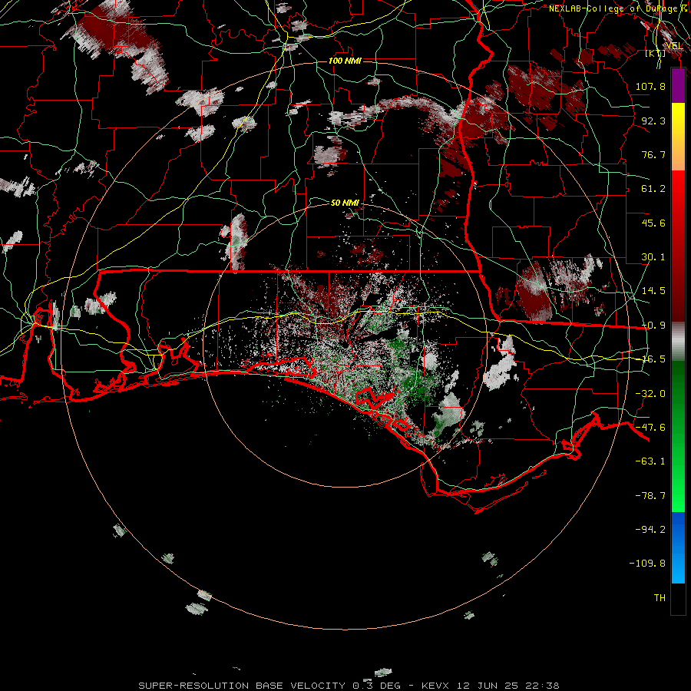
Task: Select the VEL legend heading
Action: tap(674, 46)
